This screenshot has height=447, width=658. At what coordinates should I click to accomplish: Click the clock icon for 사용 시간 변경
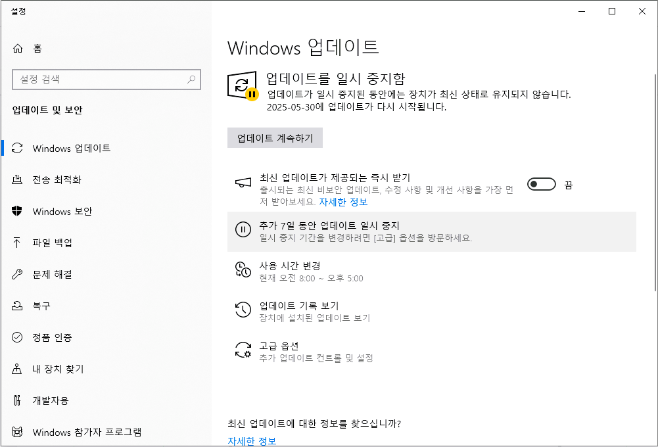pyautogui.click(x=243, y=270)
